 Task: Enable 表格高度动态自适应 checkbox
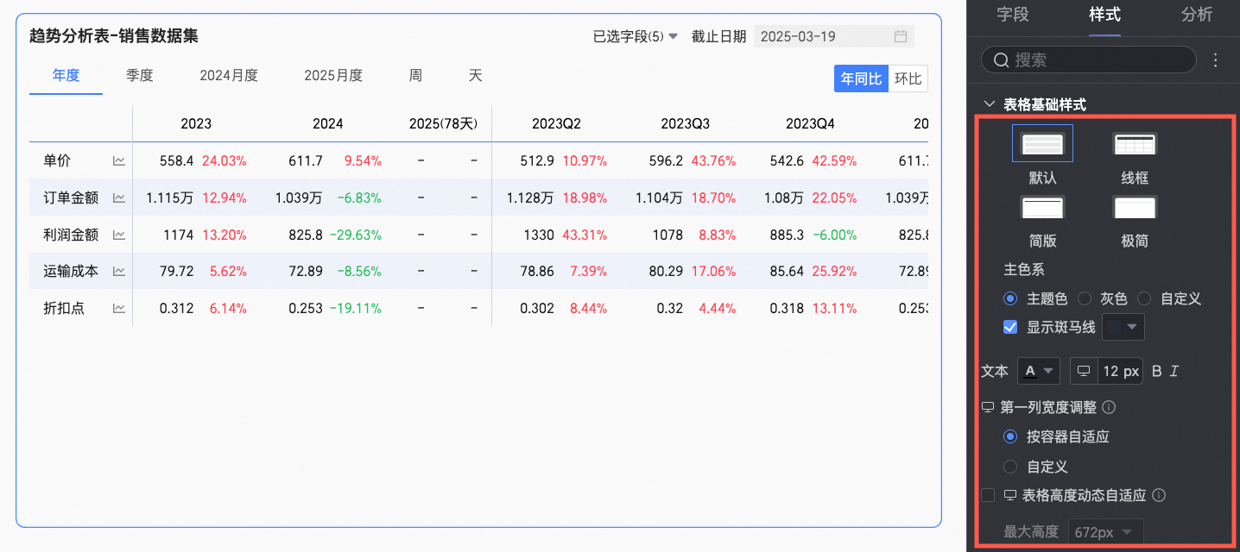[989, 495]
